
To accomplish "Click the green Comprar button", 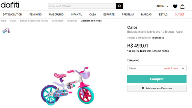I will 157,79.
